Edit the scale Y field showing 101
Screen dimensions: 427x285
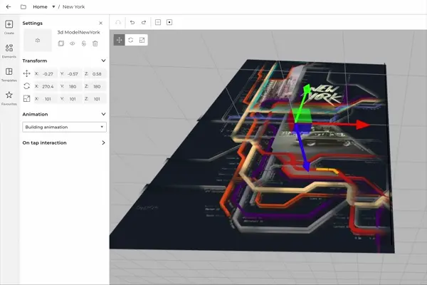click(70, 99)
